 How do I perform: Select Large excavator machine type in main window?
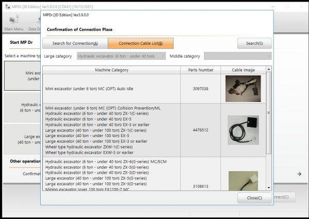point(22,139)
